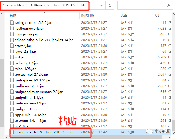Click the lib breadcrumb segment
Image resolution: width=175 pixels, height=139 pixels.
pos(83,5)
